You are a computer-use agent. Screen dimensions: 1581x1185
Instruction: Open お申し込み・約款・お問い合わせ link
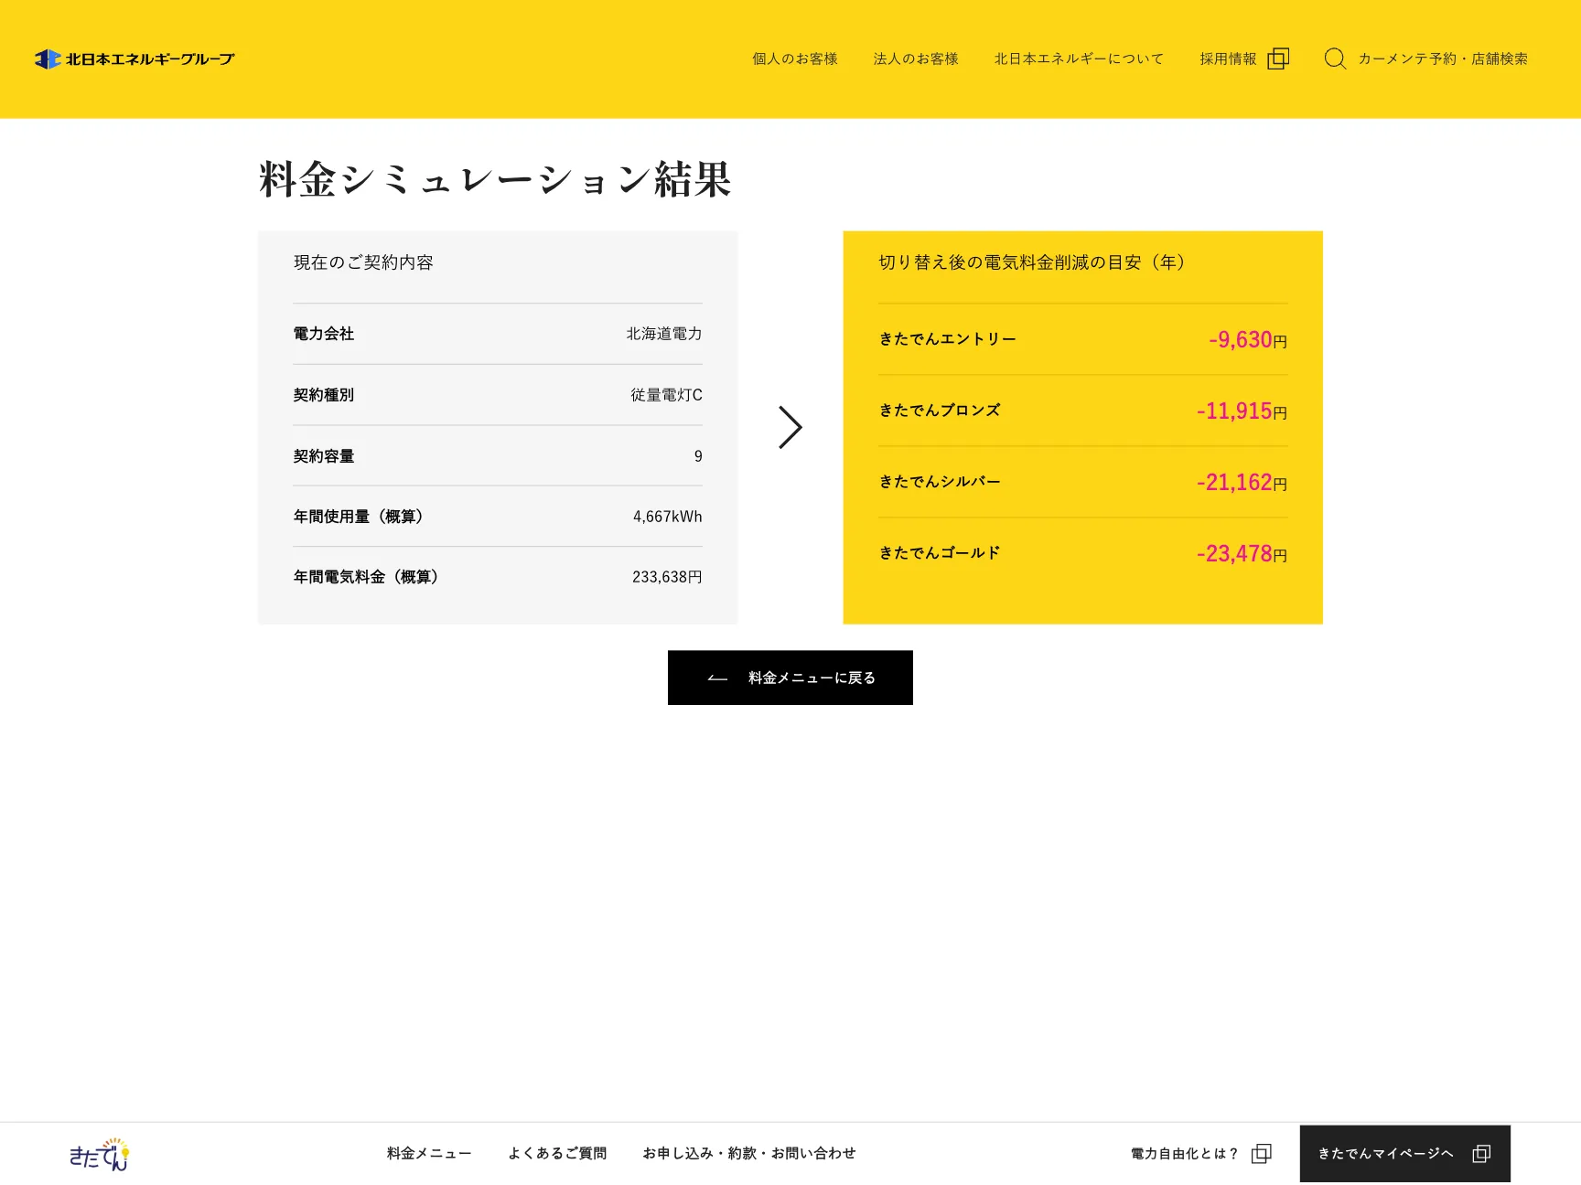[748, 1154]
